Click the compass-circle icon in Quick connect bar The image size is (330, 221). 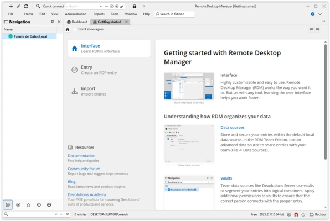112,6
